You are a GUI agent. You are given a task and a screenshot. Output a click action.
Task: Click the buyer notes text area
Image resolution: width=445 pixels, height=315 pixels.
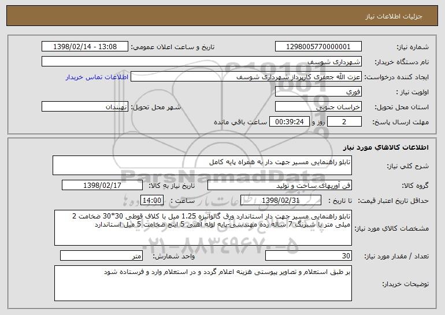tap(203, 283)
